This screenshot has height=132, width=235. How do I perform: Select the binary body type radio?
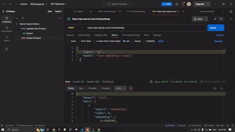pyautogui.click(x=133, y=41)
